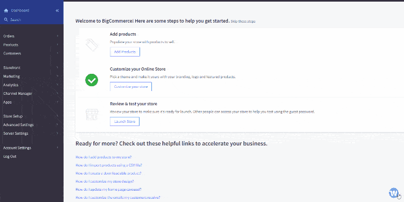Open 'How do I update my home page carousel?'
The width and height of the screenshot is (404, 202).
pyautogui.click(x=108, y=190)
